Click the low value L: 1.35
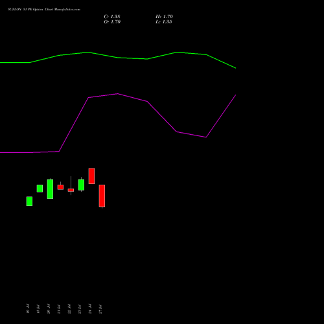Viewport: 324px width, 324px height. pos(164,22)
